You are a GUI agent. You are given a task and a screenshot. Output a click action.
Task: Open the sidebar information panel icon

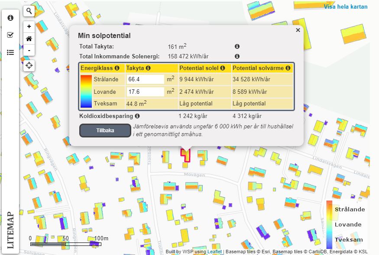10,18
